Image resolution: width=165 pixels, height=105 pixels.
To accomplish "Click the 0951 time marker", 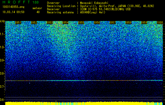I will click(18, 23).
